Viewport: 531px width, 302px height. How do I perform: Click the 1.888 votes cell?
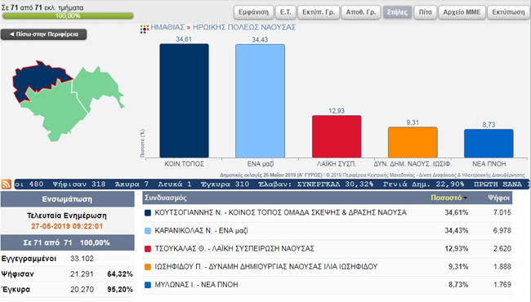click(502, 266)
